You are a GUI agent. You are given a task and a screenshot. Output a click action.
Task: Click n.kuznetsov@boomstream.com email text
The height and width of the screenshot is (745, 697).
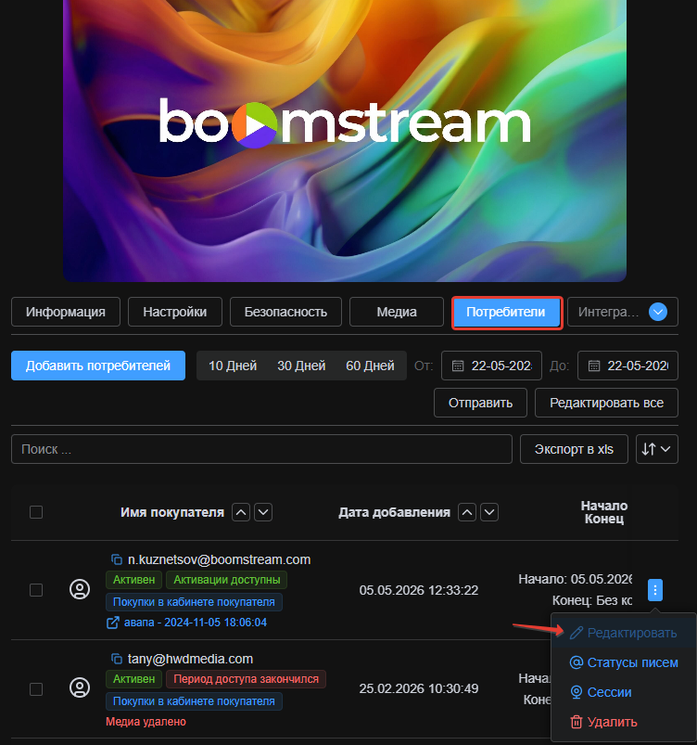[x=219, y=559]
